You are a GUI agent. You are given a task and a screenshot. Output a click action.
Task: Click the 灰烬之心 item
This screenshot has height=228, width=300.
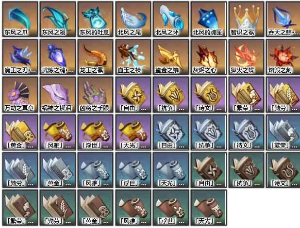click(209, 57)
